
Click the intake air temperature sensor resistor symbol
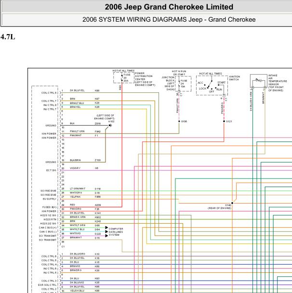coord(258,80)
